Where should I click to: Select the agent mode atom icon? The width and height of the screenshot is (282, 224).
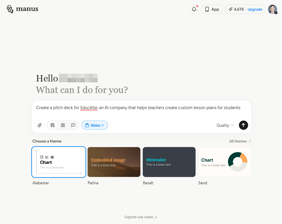pyautogui.click(x=63, y=125)
